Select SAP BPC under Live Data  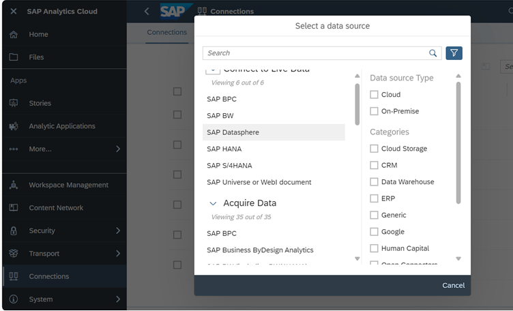tap(274, 99)
